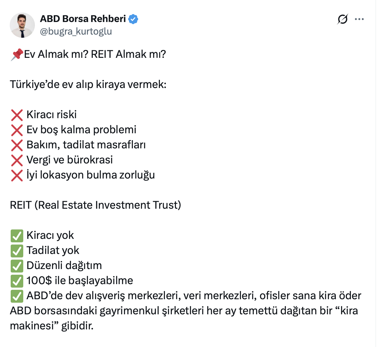Click the green check beside 100$ ile başlayabilme
This screenshot has height=347, width=377.
(17, 281)
